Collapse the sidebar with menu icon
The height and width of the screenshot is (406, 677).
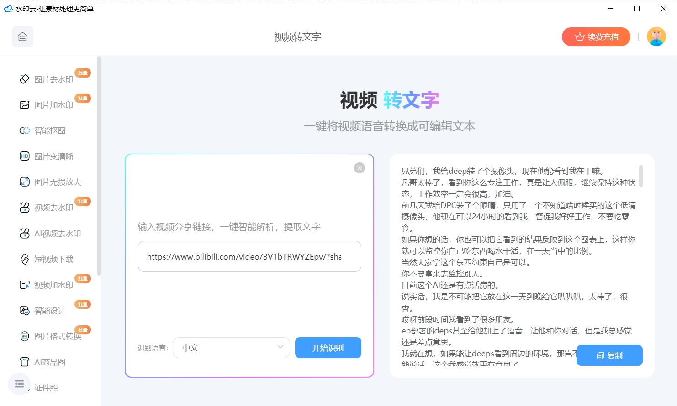tap(19, 384)
